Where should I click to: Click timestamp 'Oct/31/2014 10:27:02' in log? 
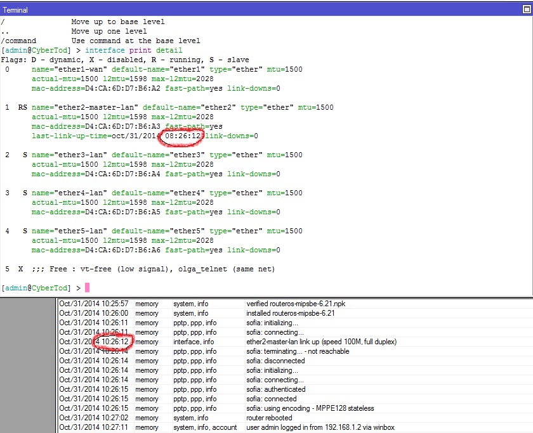(94, 418)
